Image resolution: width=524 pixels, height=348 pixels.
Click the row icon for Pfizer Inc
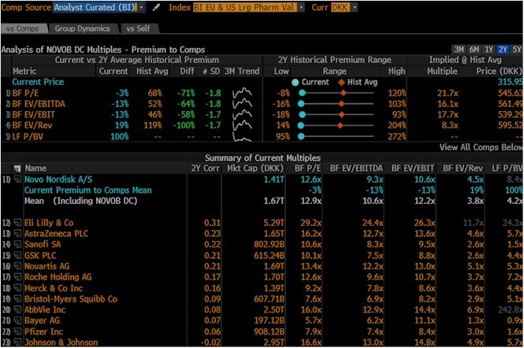(x=17, y=331)
